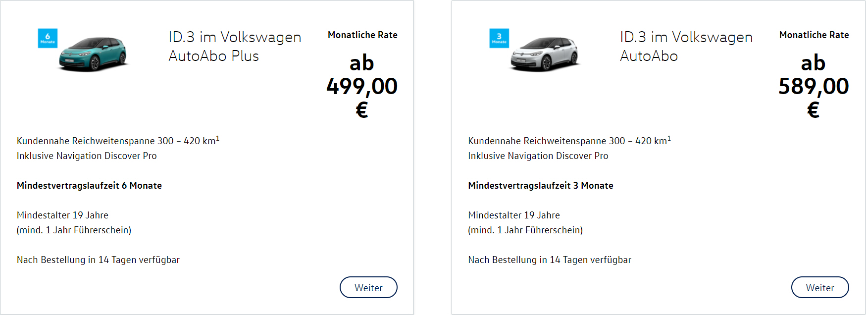
Task: Click the turquoise ID.3 car image
Action: [x=94, y=53]
